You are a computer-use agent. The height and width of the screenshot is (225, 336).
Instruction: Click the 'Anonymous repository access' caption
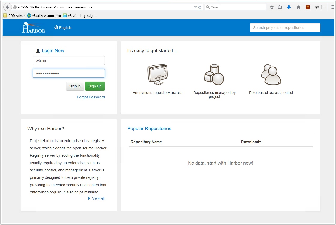click(x=157, y=93)
